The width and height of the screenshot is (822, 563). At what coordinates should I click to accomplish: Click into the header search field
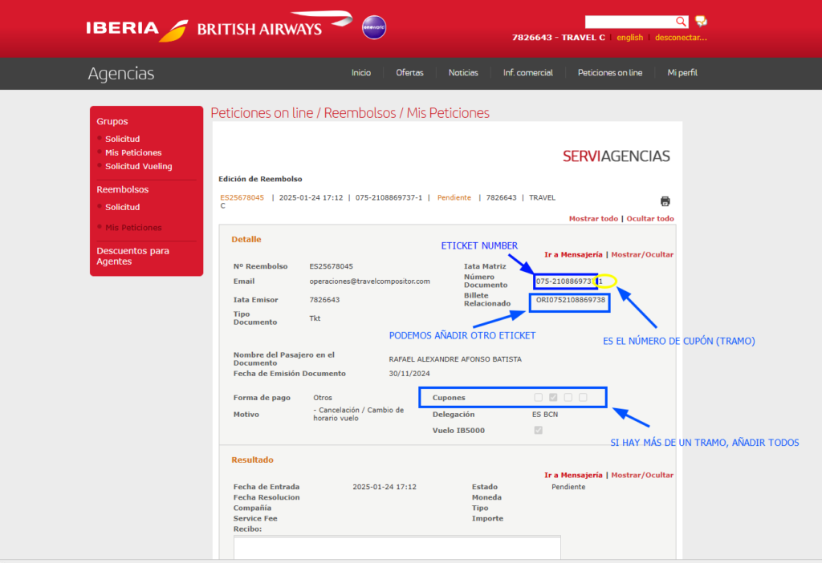[x=629, y=22]
